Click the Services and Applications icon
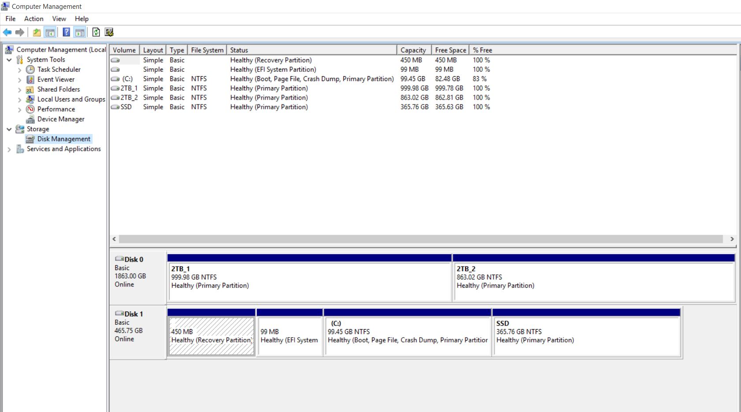The width and height of the screenshot is (741, 412). 20,149
